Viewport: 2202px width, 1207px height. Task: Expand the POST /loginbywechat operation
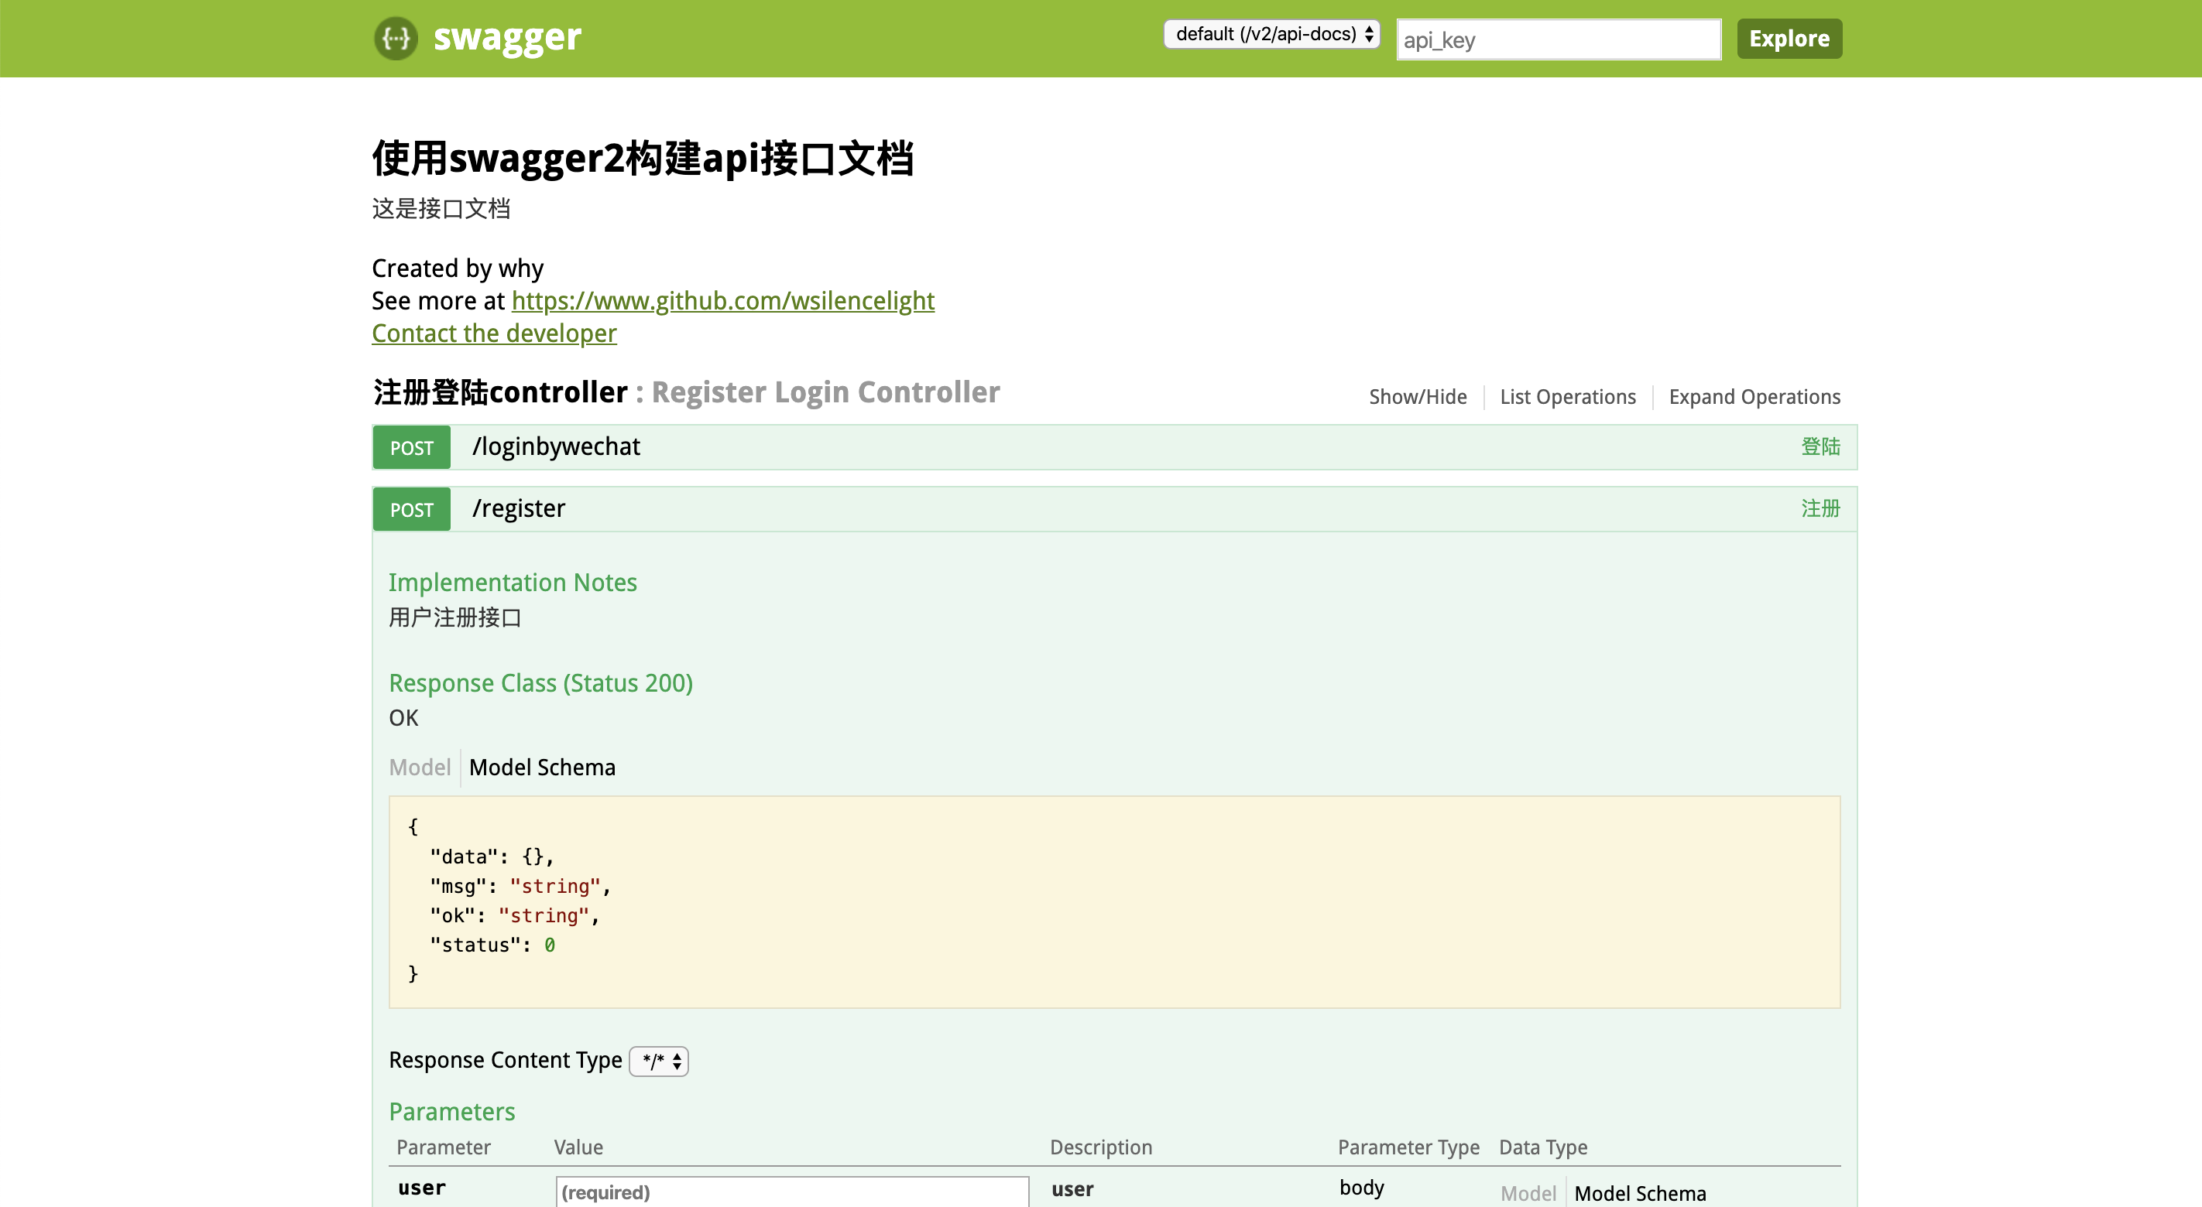coord(556,446)
